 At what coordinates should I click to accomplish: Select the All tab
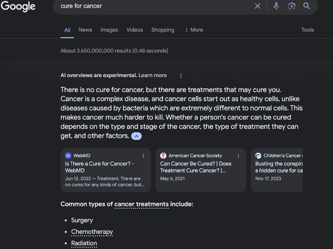[x=67, y=30]
